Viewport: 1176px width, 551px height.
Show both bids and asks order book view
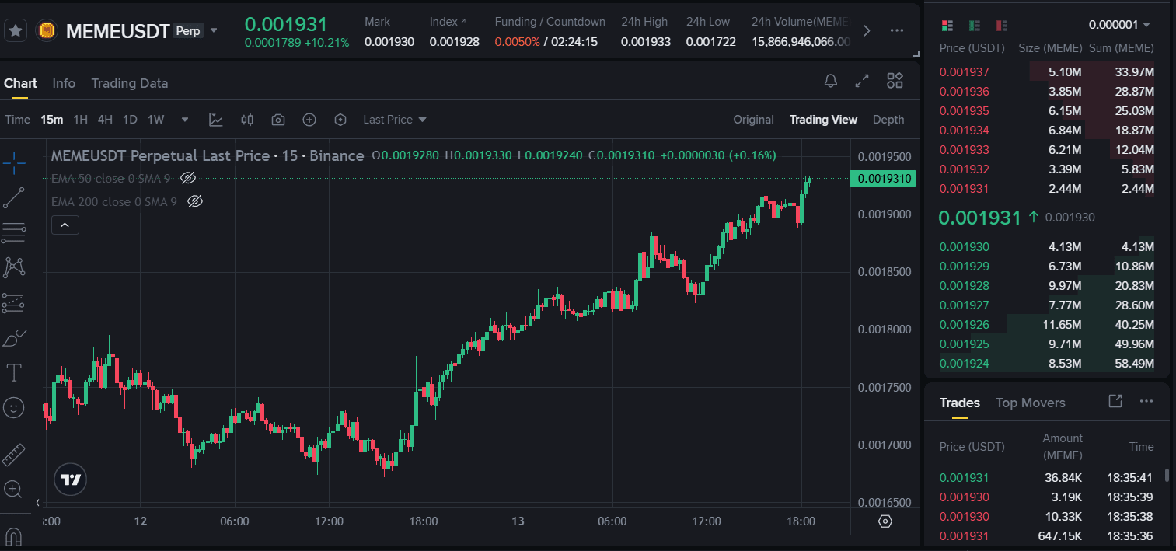[x=947, y=26]
